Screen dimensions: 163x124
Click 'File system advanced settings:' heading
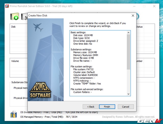point(87,89)
